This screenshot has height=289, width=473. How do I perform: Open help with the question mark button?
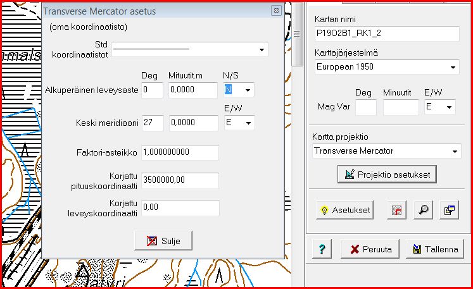click(322, 249)
